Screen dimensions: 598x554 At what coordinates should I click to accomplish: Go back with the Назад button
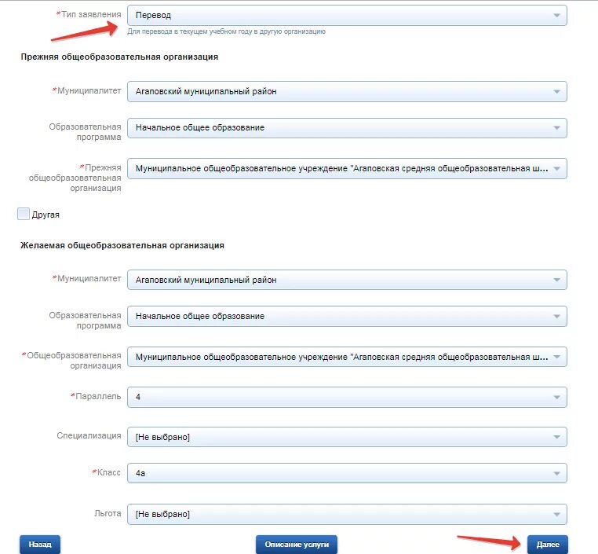coord(40,545)
